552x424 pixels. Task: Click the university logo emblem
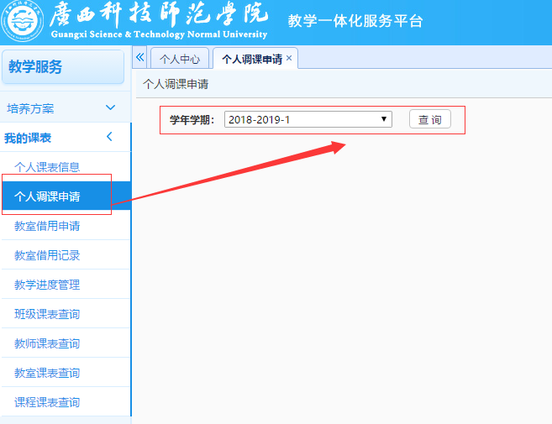[x=22, y=22]
